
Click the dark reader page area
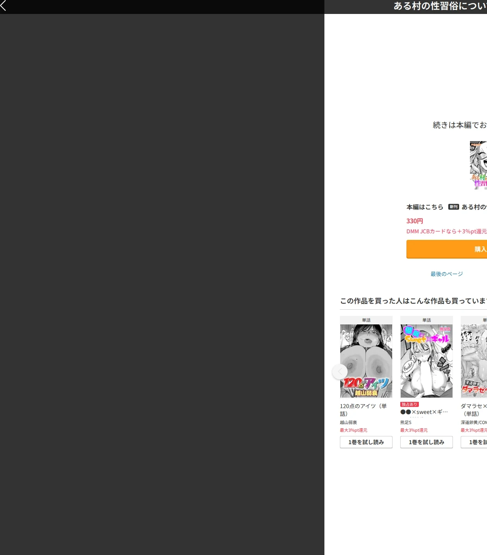pos(162,284)
